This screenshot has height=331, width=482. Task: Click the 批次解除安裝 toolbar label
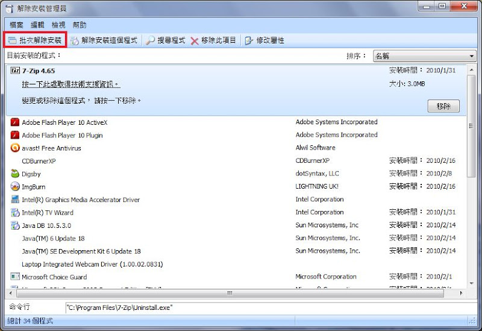pyautogui.click(x=40, y=40)
